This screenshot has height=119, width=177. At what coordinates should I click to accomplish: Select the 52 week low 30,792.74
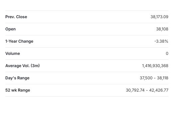pos(135,90)
